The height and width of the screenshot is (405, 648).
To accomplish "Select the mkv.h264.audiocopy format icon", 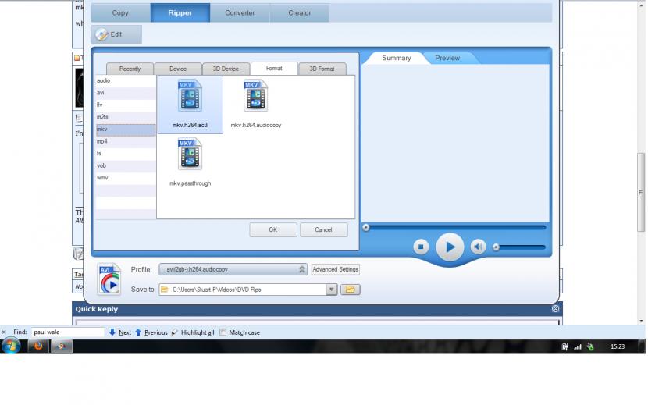I will pos(255,97).
